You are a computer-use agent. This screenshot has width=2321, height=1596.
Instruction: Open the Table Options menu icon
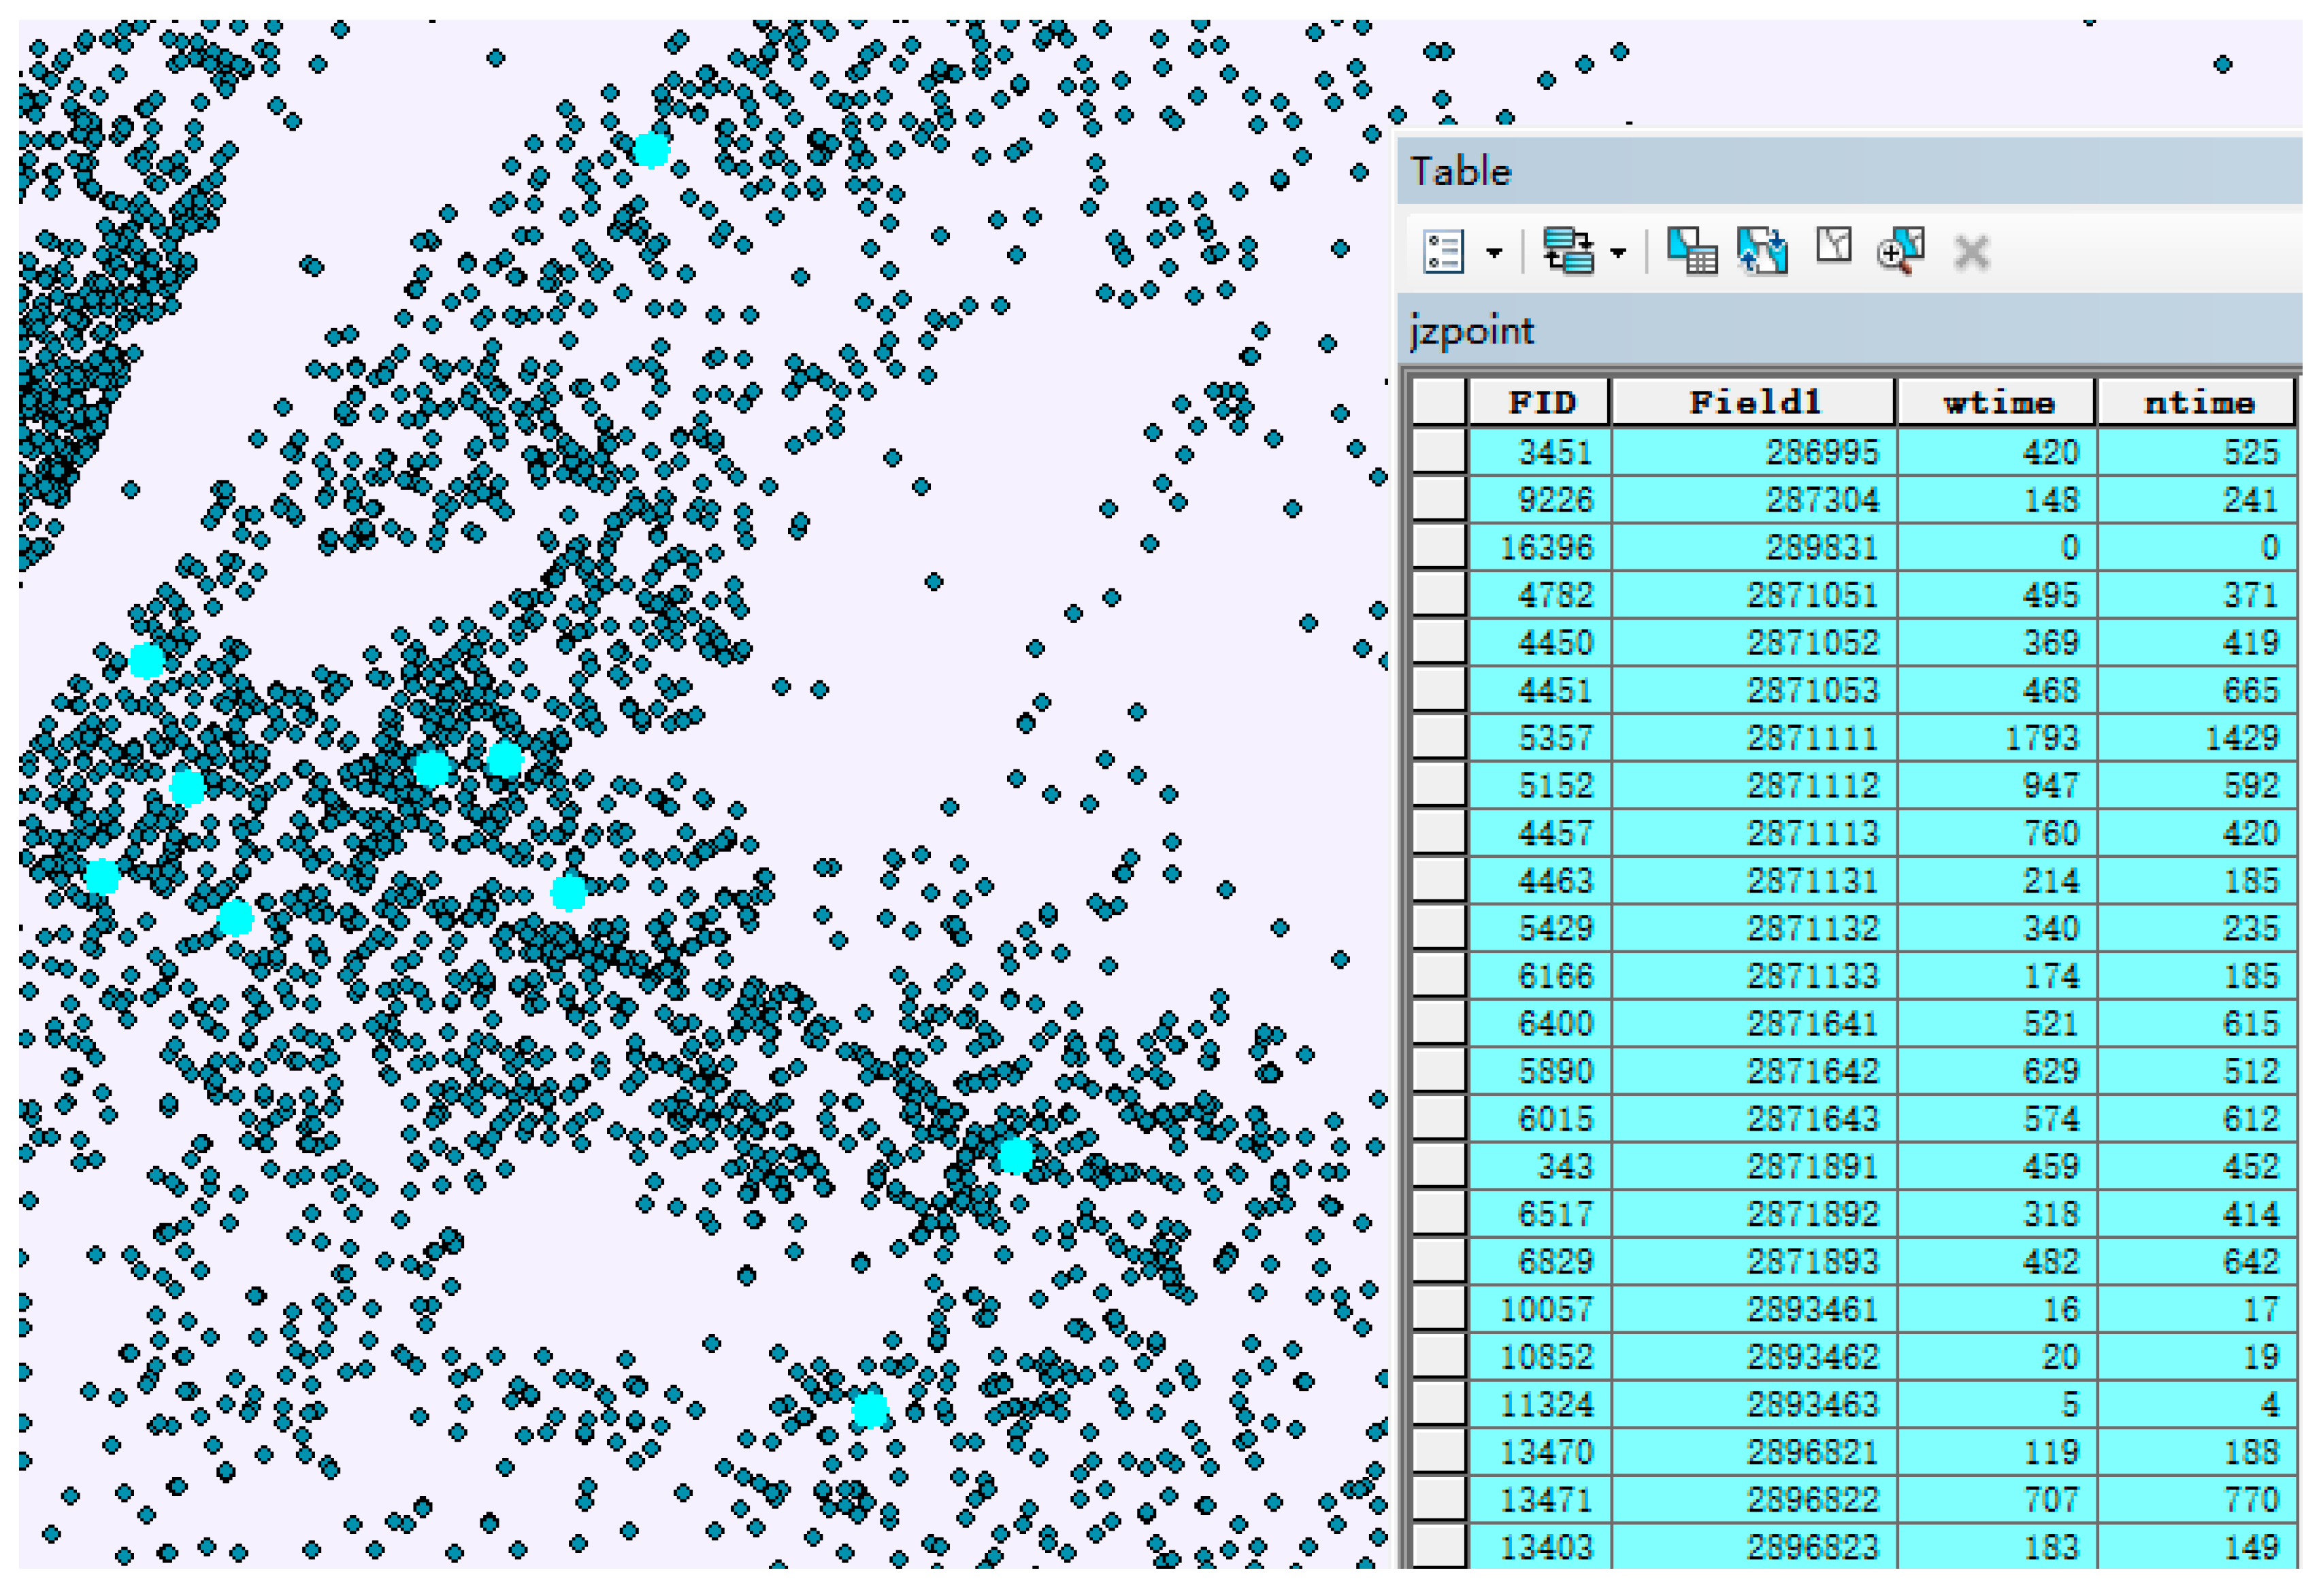[1443, 251]
